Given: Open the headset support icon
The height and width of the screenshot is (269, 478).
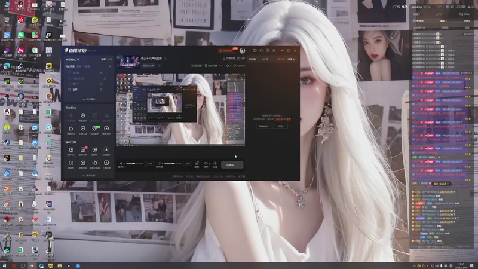Looking at the screenshot, I should coord(261,51).
